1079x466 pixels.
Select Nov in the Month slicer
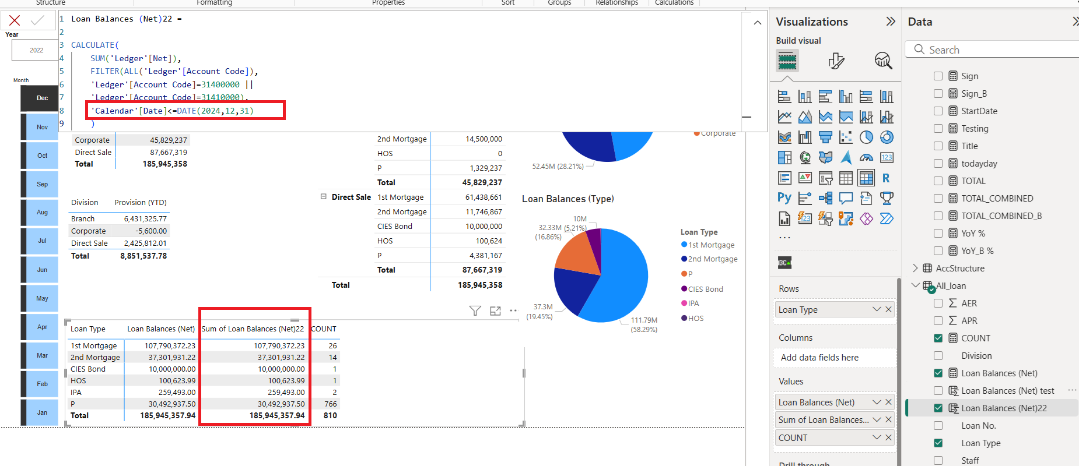40,127
